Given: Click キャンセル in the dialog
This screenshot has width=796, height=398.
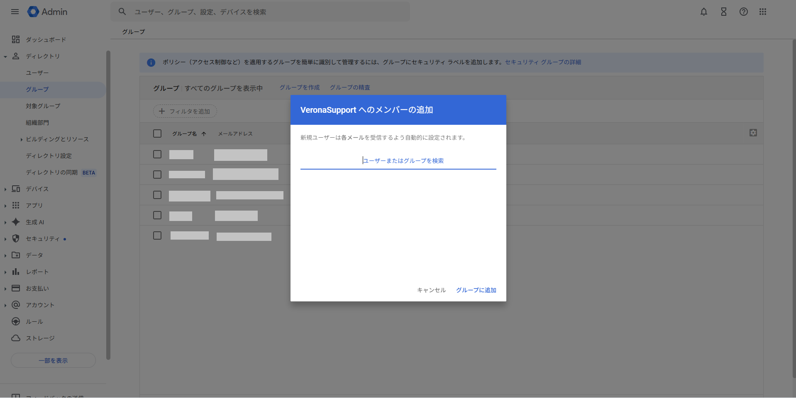Looking at the screenshot, I should 431,290.
